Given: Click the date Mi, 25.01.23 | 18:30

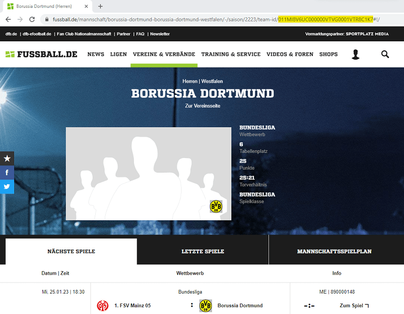Looking at the screenshot, I should (x=63, y=292).
